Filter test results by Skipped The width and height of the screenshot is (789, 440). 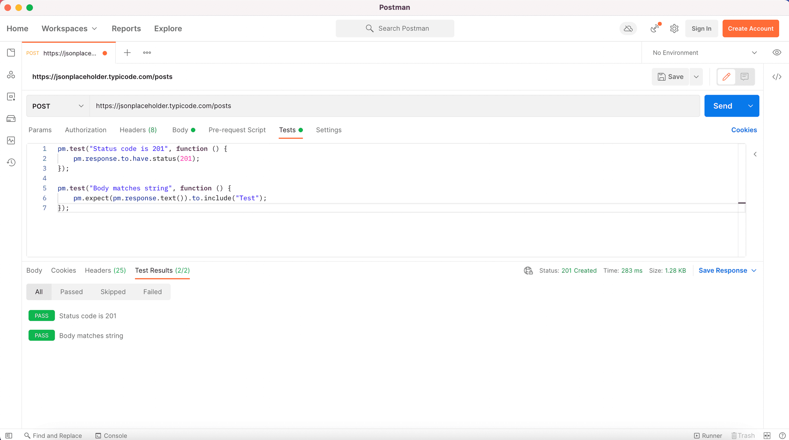pyautogui.click(x=113, y=292)
